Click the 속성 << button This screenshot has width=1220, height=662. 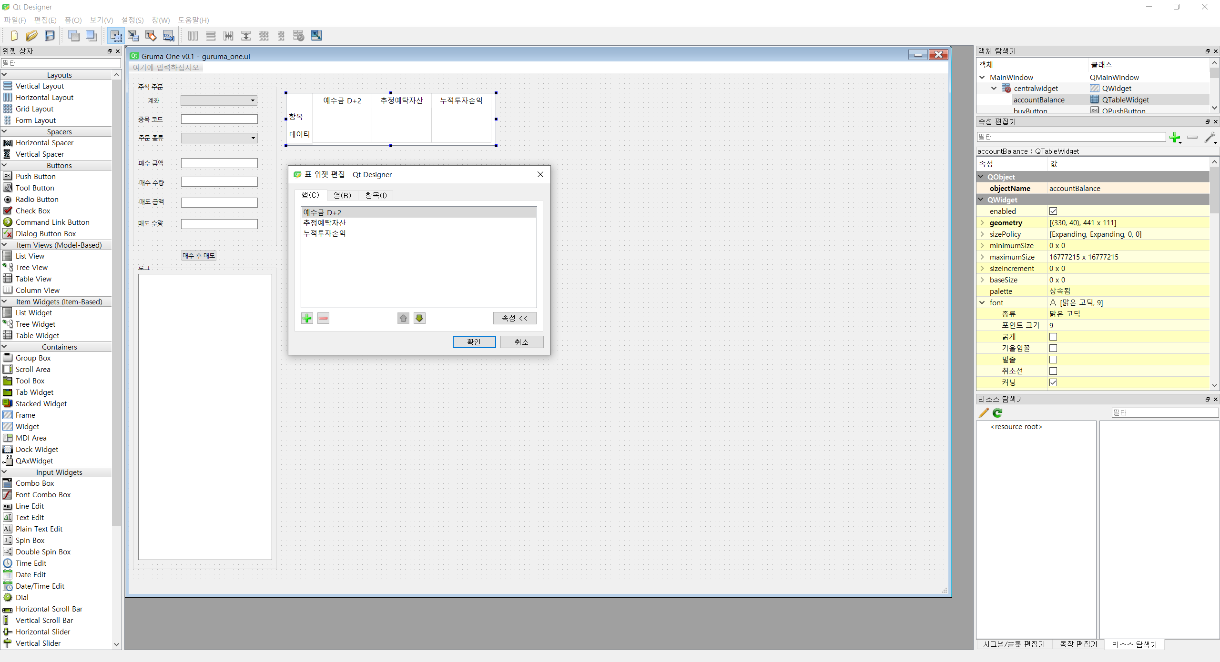(x=515, y=318)
